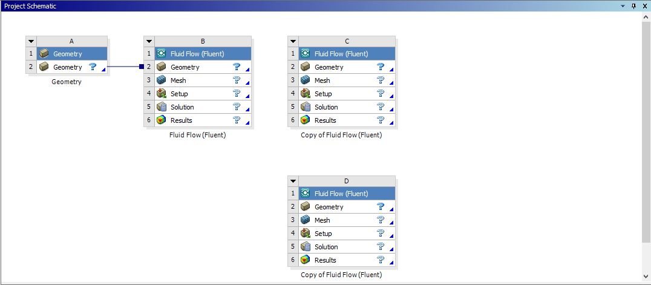Click the question-mark status icon on system D Results

381,259
